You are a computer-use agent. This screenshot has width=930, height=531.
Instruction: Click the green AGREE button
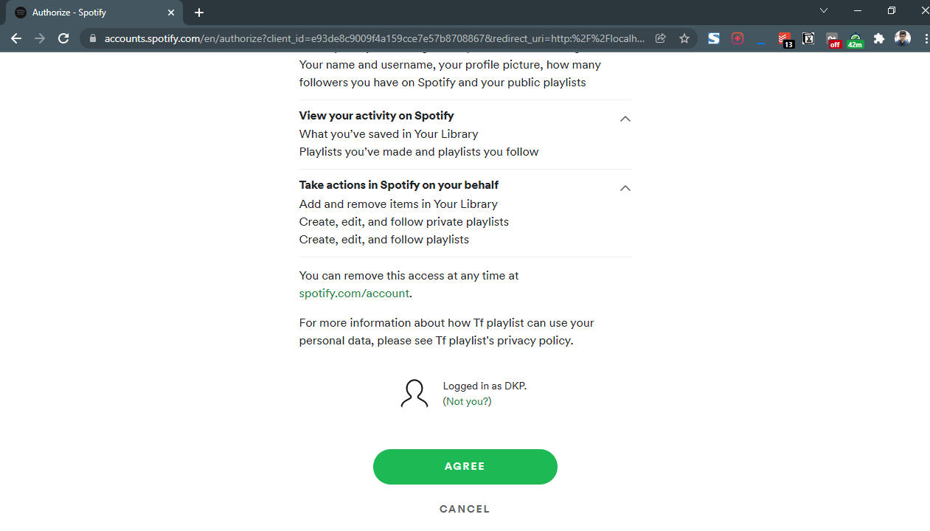[465, 467]
